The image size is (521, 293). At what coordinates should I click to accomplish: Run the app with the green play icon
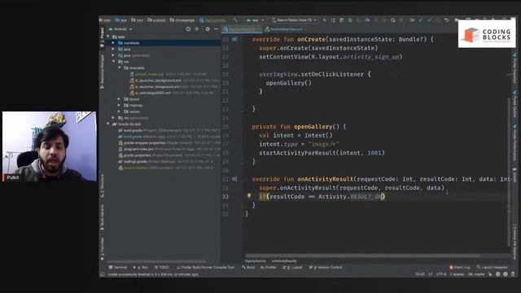click(x=325, y=20)
